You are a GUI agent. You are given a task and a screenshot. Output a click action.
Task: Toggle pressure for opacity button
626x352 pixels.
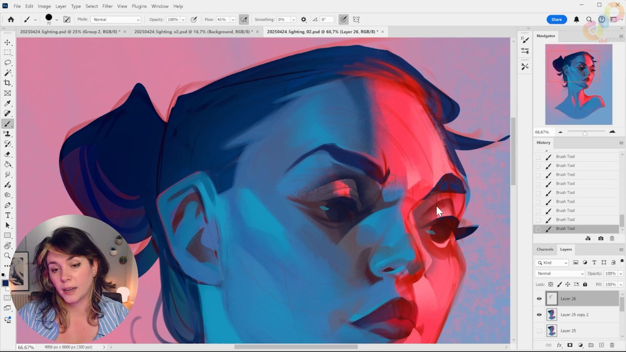[194, 20]
